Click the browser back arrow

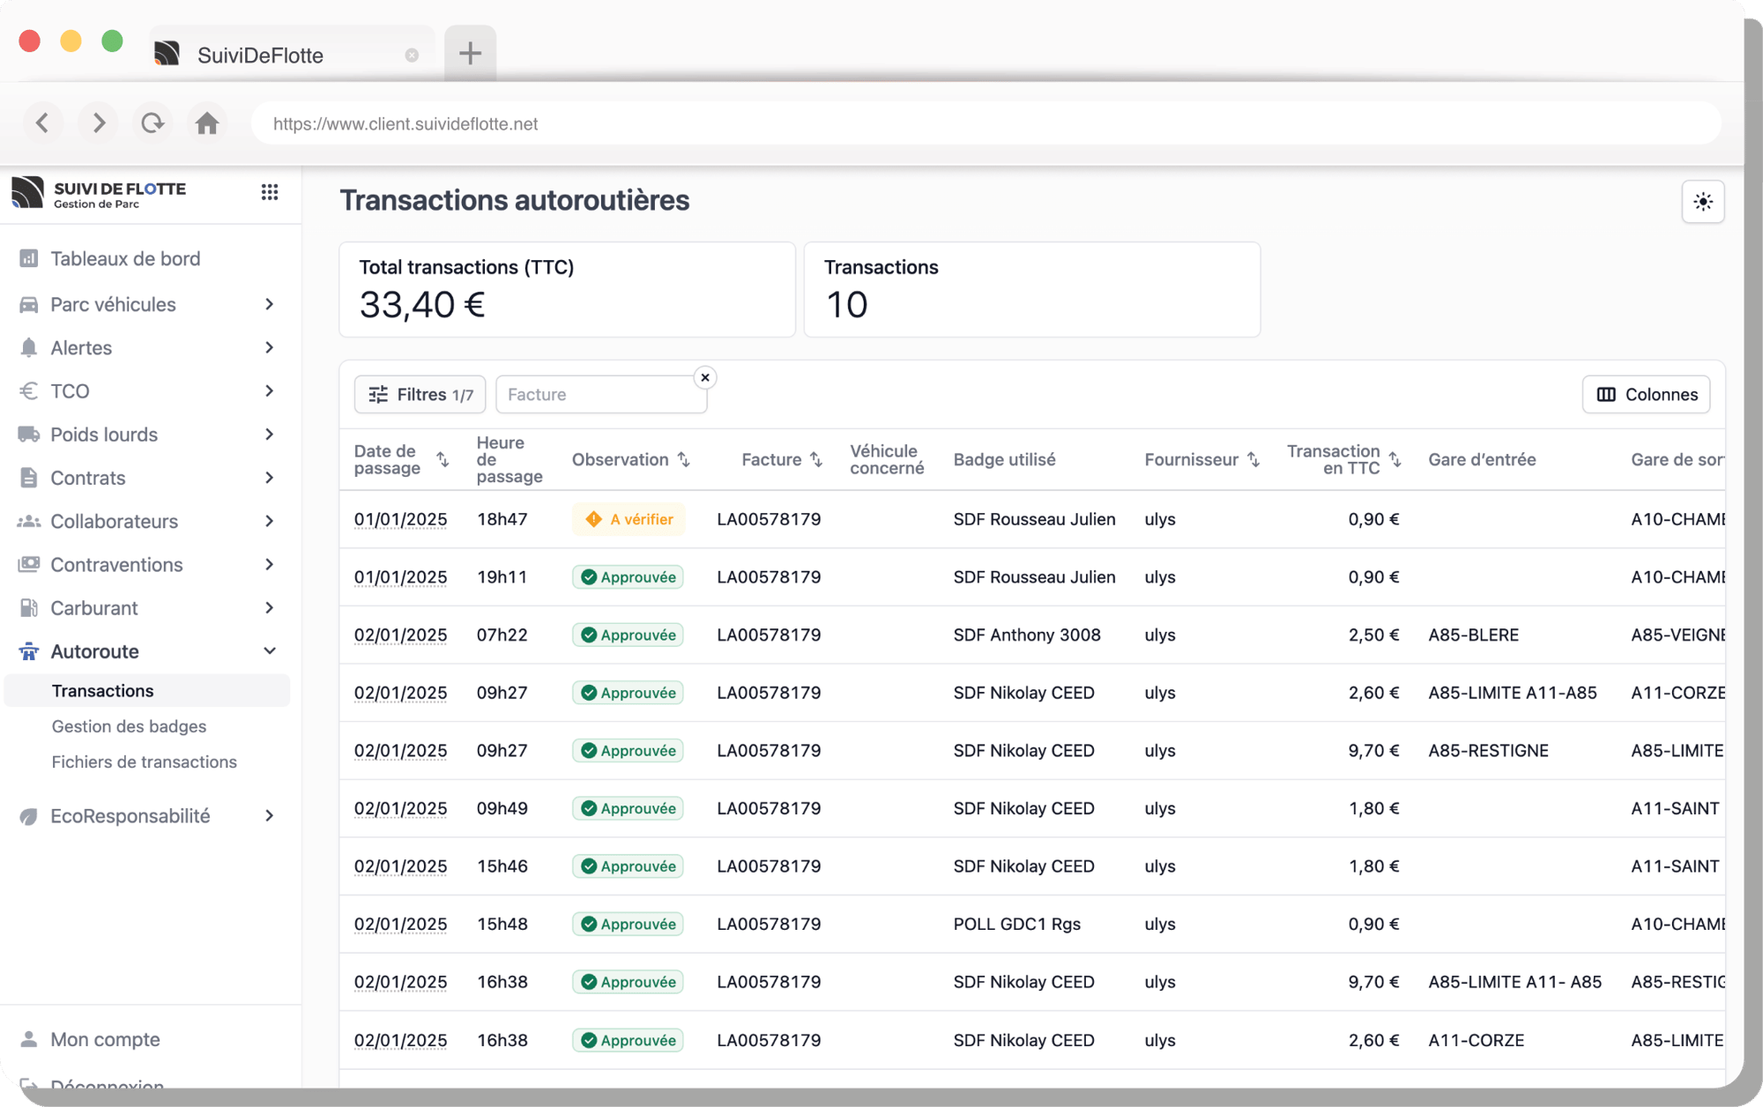pyautogui.click(x=42, y=123)
